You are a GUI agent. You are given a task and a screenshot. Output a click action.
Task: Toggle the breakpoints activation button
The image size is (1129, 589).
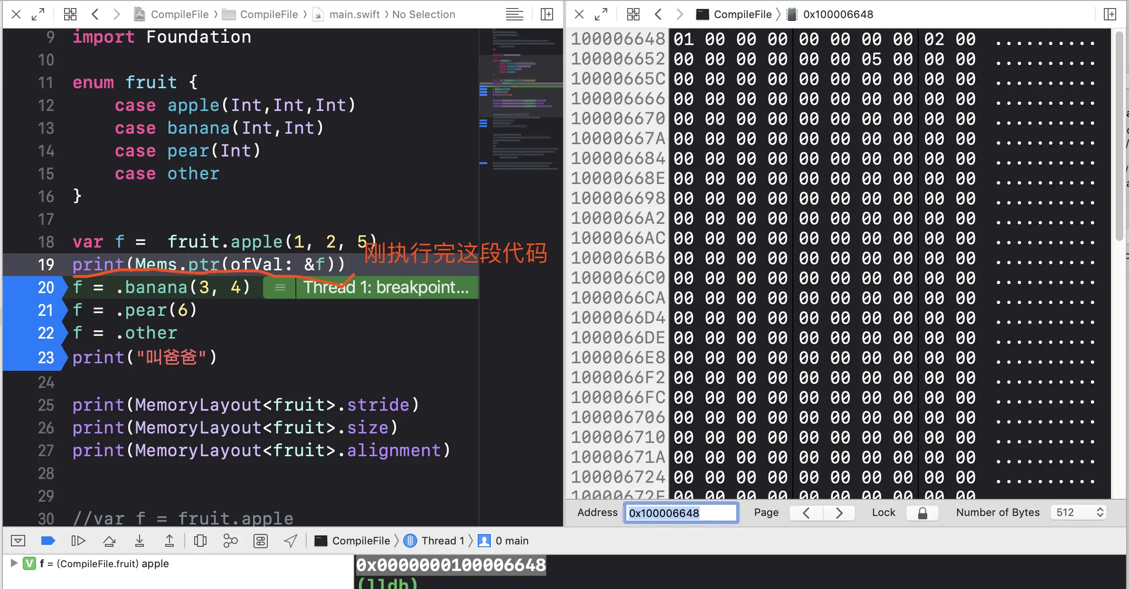(x=48, y=541)
